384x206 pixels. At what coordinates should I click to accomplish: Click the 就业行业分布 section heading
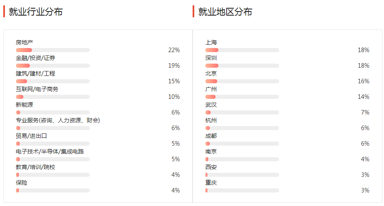[36, 12]
